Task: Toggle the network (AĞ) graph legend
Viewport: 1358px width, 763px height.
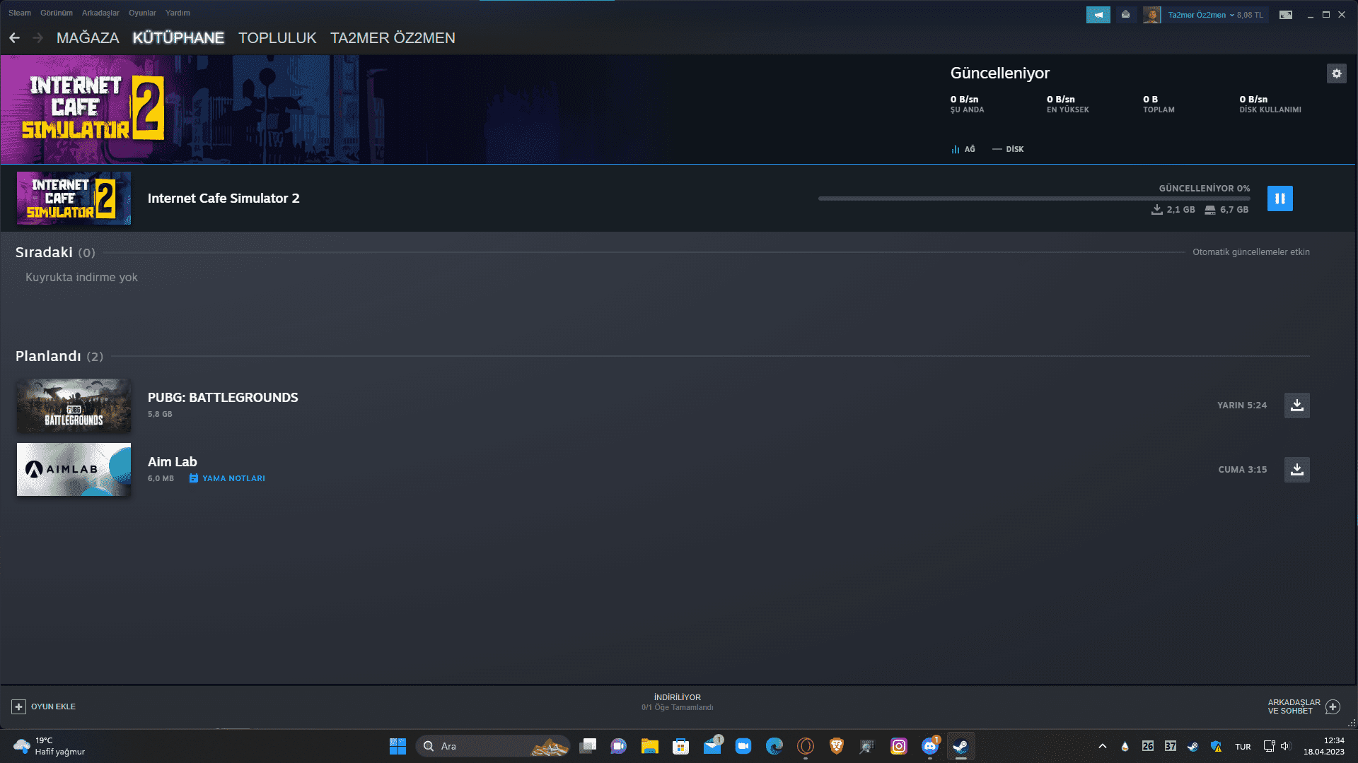Action: [x=963, y=149]
